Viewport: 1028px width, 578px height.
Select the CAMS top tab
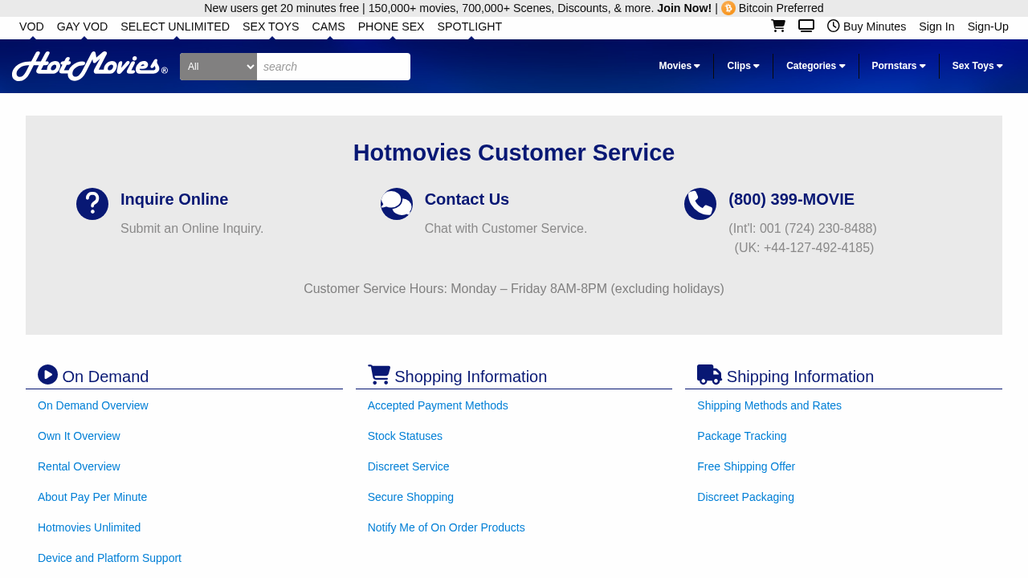tap(328, 26)
